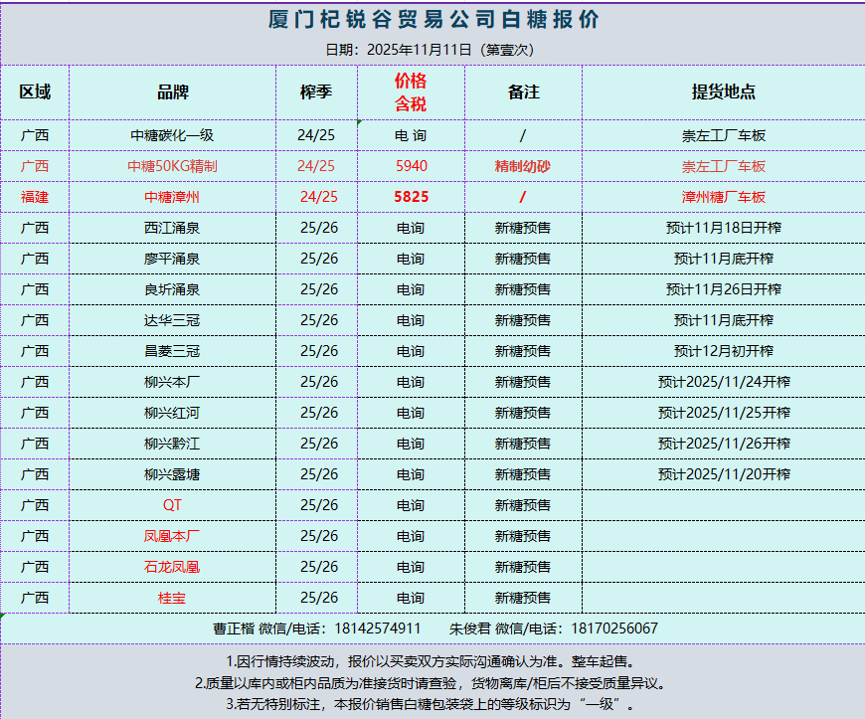865x719 pixels.
Task: Click the 备注 column header
Action: click(524, 92)
